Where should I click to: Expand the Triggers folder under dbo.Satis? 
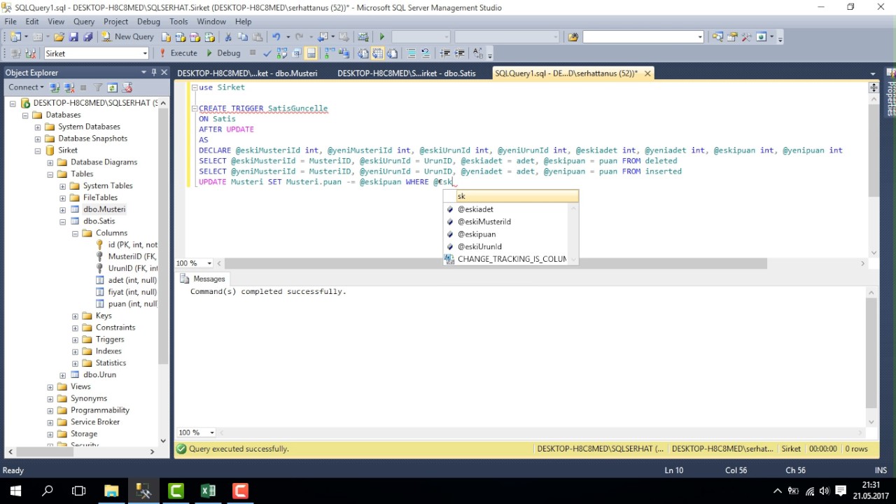pos(75,339)
